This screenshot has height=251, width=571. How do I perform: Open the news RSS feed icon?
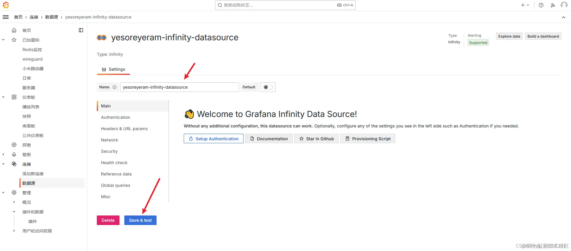coord(553,5)
